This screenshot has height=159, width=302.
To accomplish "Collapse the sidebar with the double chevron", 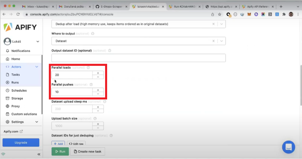I will click(x=39, y=154).
